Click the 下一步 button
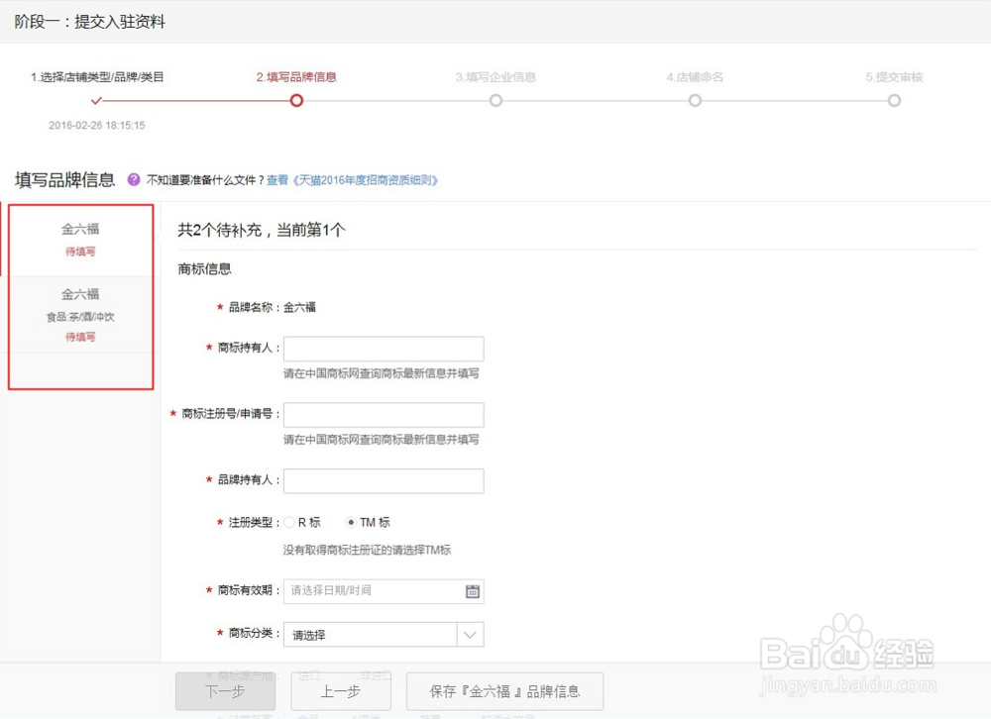This screenshot has width=991, height=719. 226,691
